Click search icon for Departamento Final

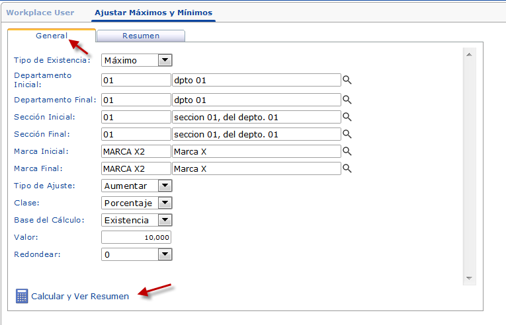tap(347, 100)
